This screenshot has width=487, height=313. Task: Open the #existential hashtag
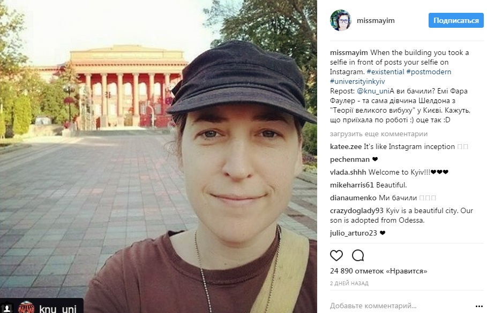385,72
